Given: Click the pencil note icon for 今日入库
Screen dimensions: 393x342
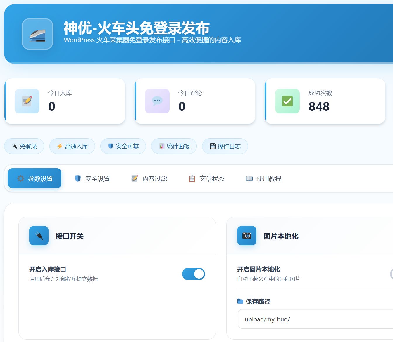Looking at the screenshot, I should [27, 101].
